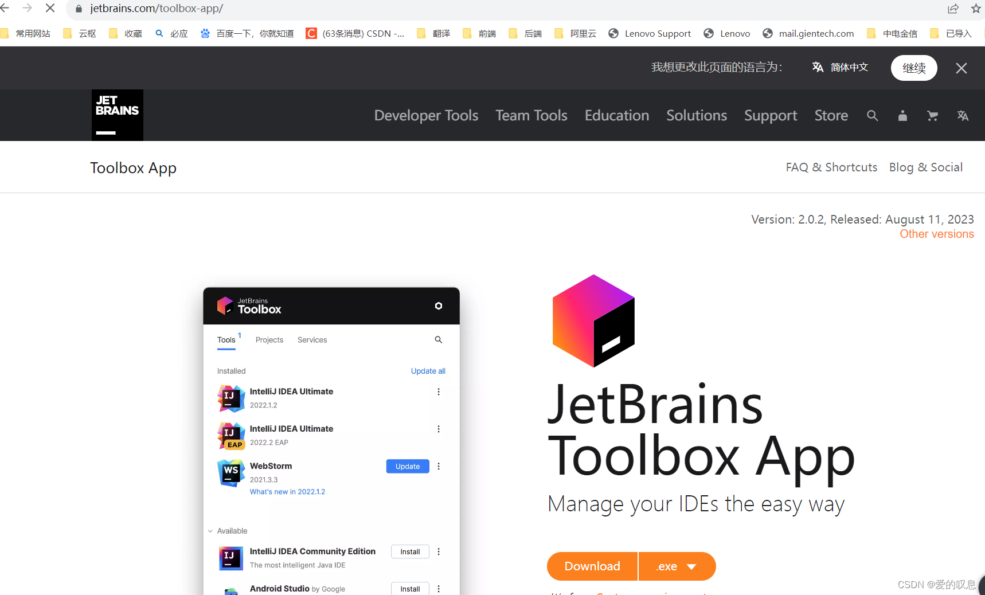Click IntelliJ IDEA Ultimate EAP icon
The height and width of the screenshot is (595, 985).
click(231, 436)
